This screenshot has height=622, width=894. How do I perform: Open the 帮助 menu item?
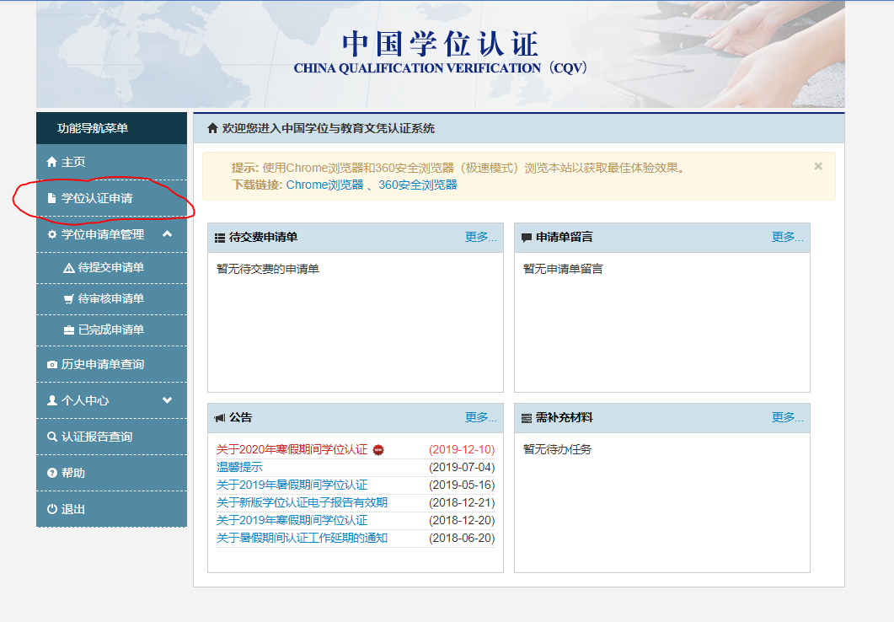73,473
